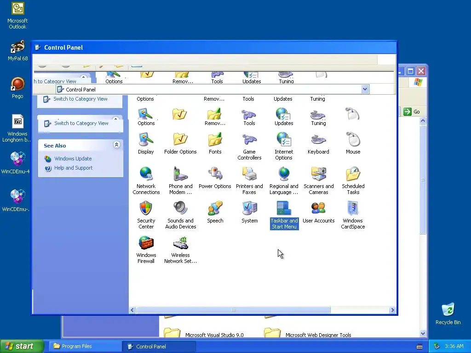Open the Keyboard applet
Viewport: 471px width, 353px height.
coord(318,143)
